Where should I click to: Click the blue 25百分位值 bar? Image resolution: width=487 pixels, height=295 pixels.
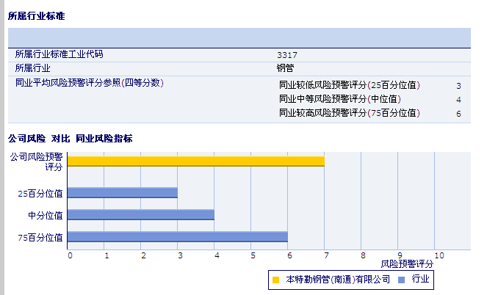point(122,193)
